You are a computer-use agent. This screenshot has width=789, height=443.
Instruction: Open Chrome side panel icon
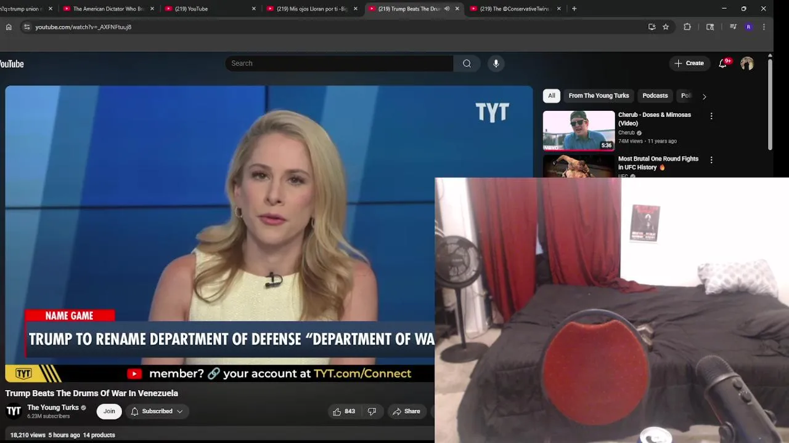tap(710, 27)
